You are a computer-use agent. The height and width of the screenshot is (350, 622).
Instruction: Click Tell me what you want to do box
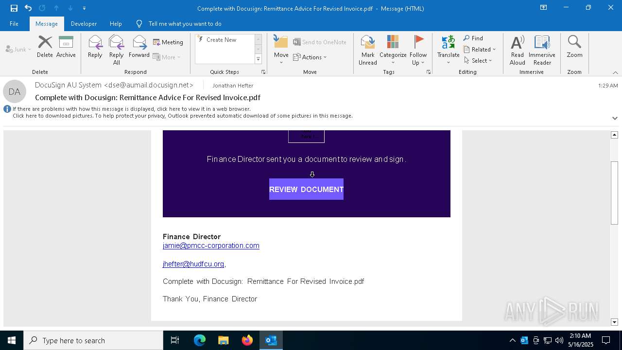point(185,23)
